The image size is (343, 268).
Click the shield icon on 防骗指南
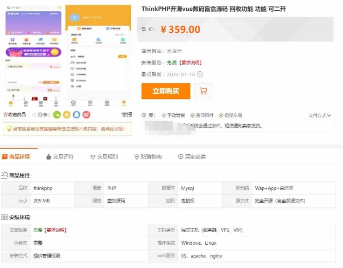[x=137, y=157]
